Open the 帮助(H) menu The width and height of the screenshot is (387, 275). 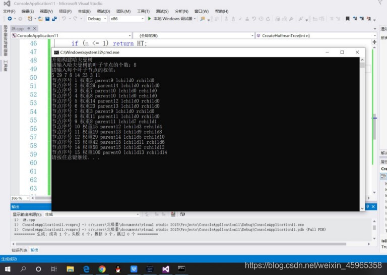click(x=222, y=11)
